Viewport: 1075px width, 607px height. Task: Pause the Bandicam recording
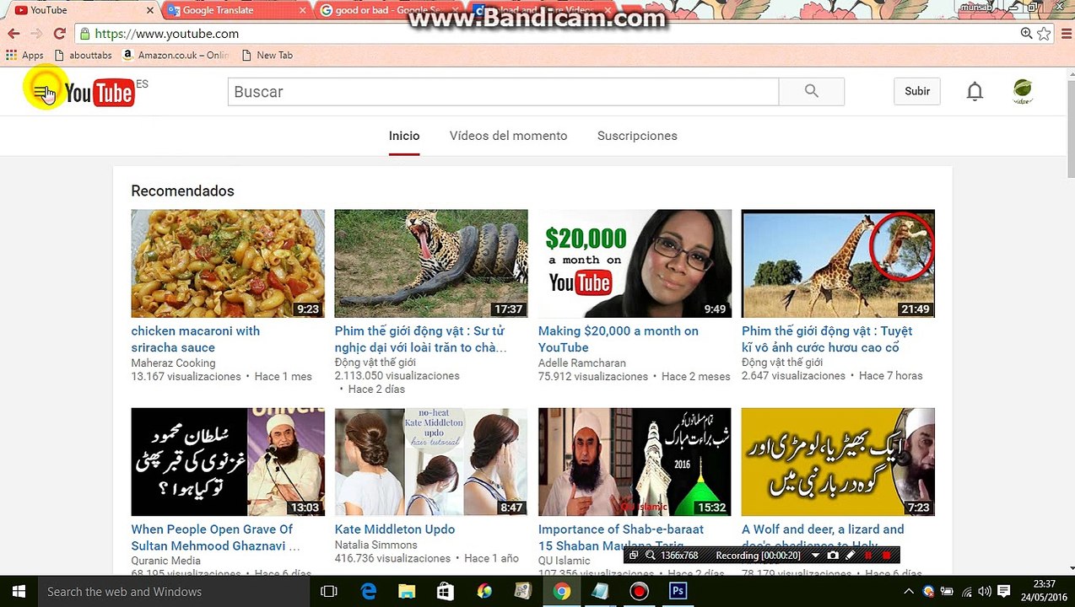click(x=868, y=556)
